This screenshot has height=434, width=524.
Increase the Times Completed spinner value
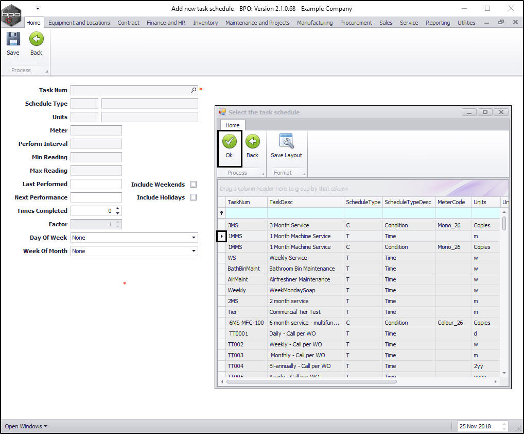click(x=118, y=209)
